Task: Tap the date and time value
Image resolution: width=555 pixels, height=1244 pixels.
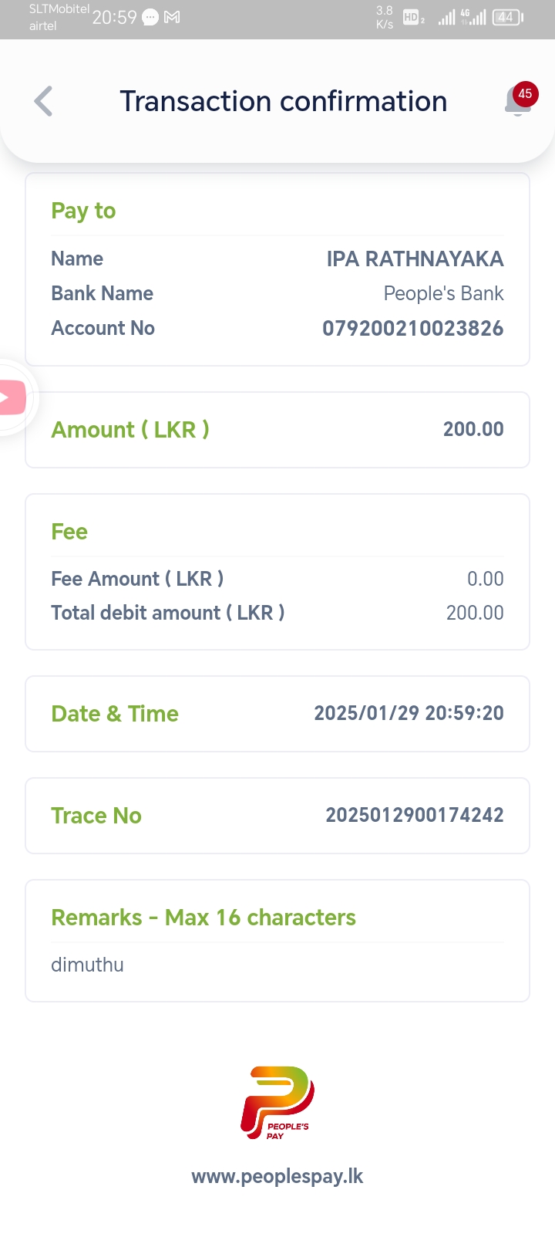Action: [x=409, y=713]
